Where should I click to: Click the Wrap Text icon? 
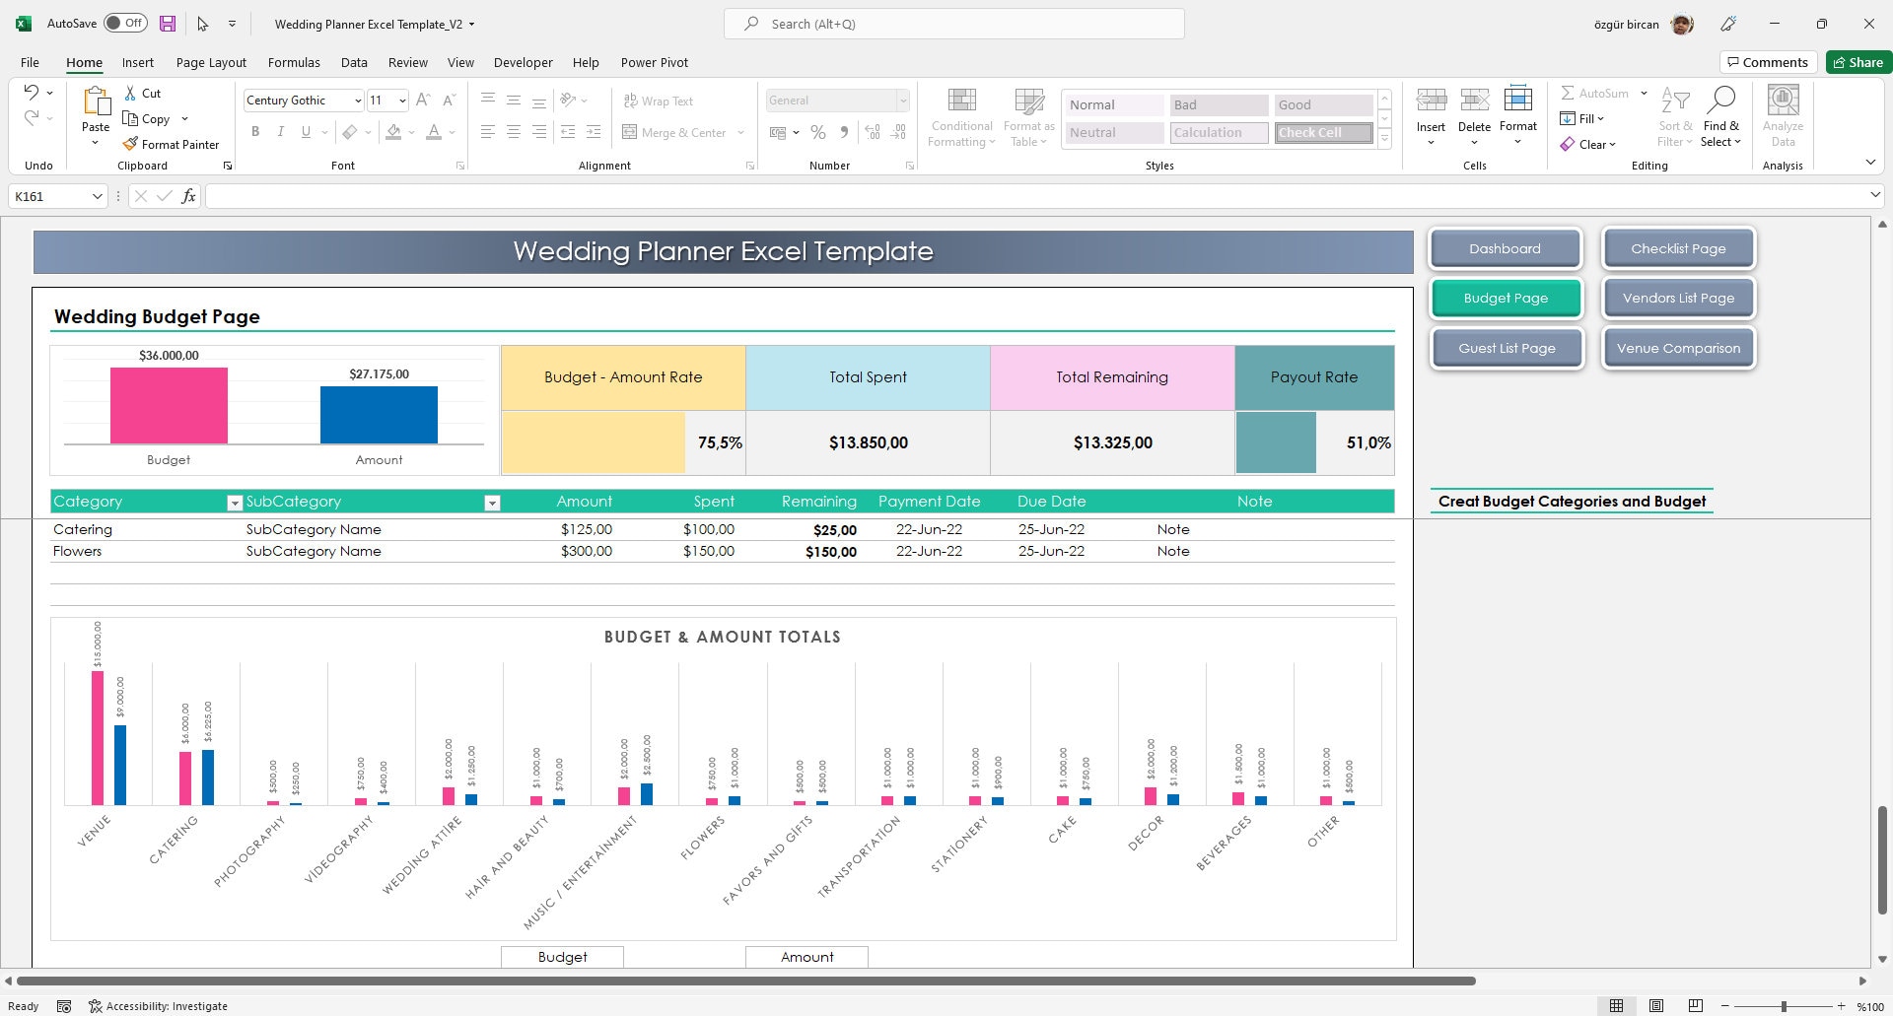point(657,101)
